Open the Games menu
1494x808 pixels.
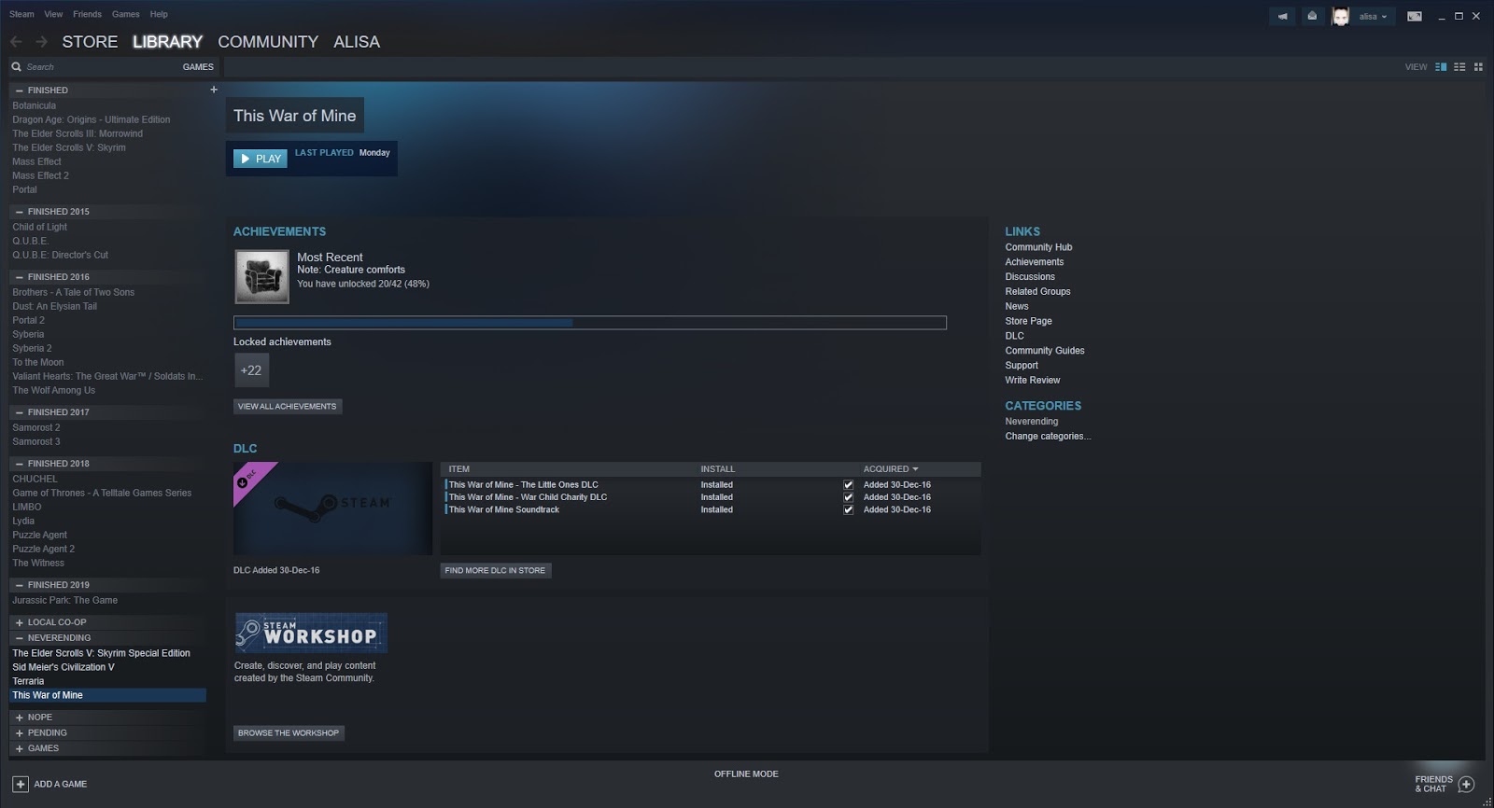125,14
